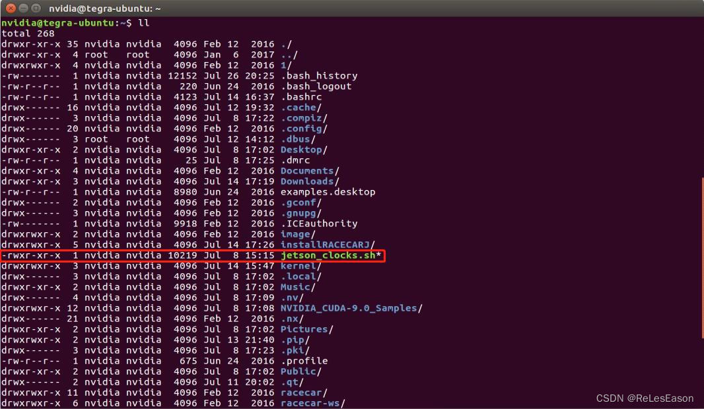704x409 pixels.
Task: Click the .pki/ directory name
Action: [295, 350]
